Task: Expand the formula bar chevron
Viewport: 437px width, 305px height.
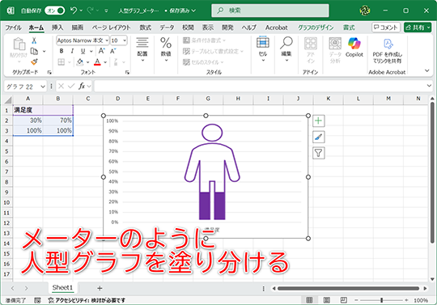Action: pos(429,86)
